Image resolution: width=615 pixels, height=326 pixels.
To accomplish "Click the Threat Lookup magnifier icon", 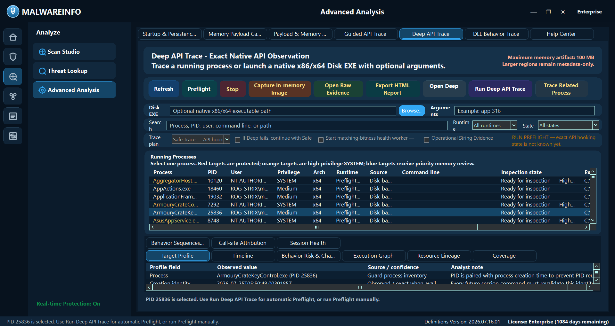I will (x=42, y=71).
